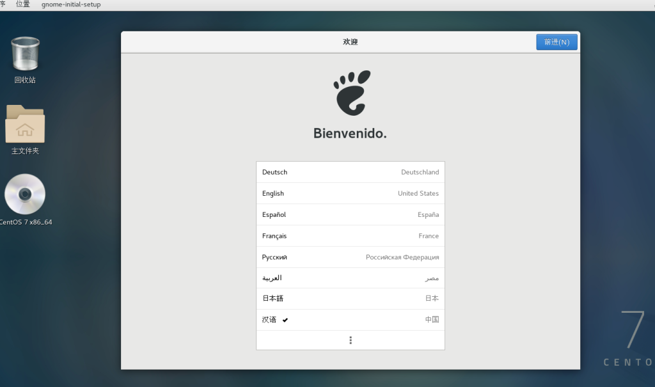
Task: Select the 汉语 (中国) language row
Action: (x=351, y=319)
